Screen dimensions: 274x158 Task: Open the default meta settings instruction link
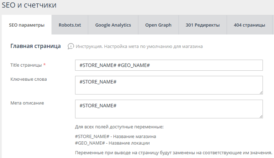tap(139, 47)
